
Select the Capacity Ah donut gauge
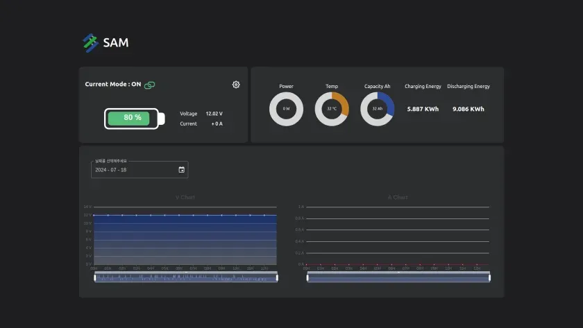pos(377,109)
